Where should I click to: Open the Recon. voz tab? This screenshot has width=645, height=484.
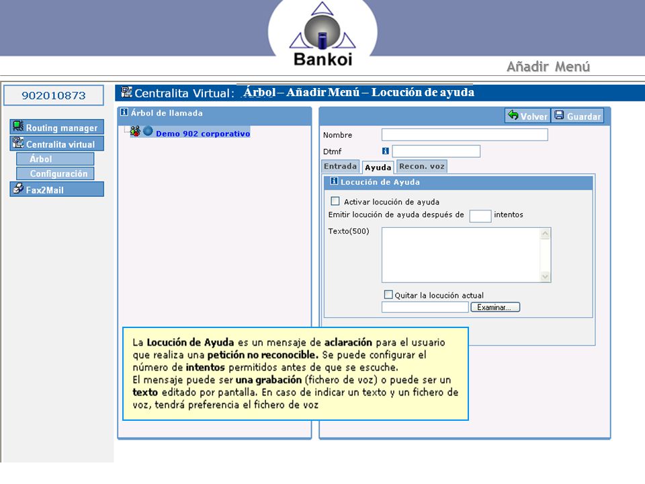422,166
